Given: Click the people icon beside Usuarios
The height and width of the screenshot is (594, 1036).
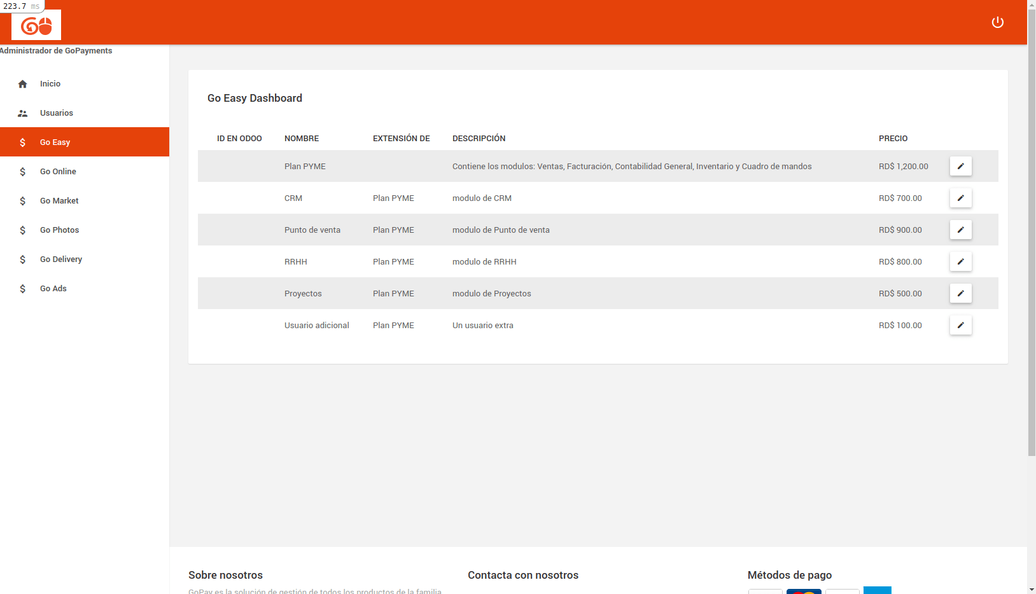Looking at the screenshot, I should pos(23,113).
